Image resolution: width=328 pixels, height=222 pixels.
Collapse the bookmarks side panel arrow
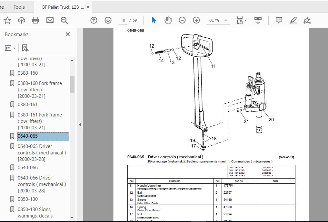(x=80, y=125)
